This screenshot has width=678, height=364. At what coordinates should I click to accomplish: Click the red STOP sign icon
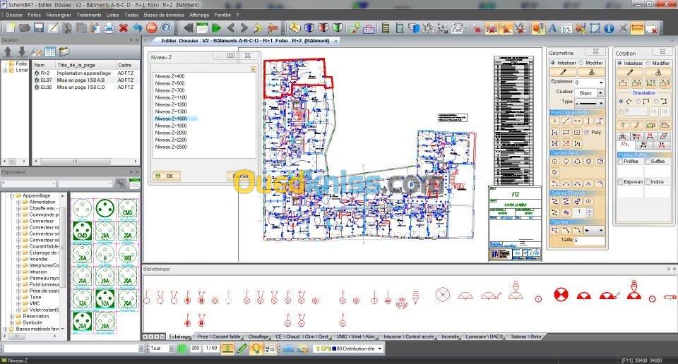tap(151, 28)
